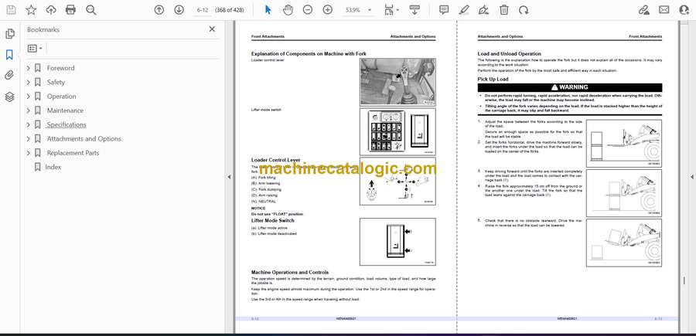Click the scrolling mode keyboard icon
The image size is (696, 336).
pyautogui.click(x=415, y=10)
